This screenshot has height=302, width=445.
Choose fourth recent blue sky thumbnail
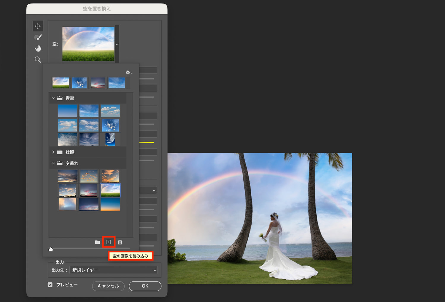click(117, 83)
